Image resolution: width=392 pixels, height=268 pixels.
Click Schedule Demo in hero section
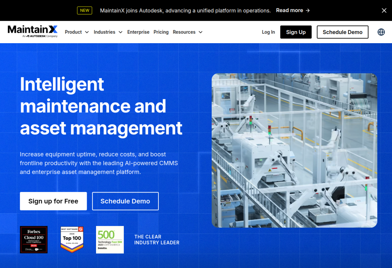(125, 201)
